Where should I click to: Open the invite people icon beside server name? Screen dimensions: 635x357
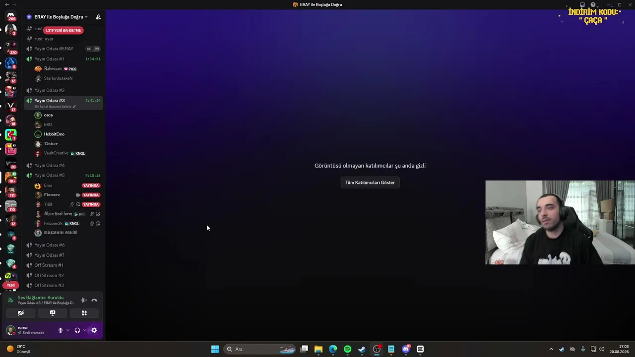click(98, 17)
